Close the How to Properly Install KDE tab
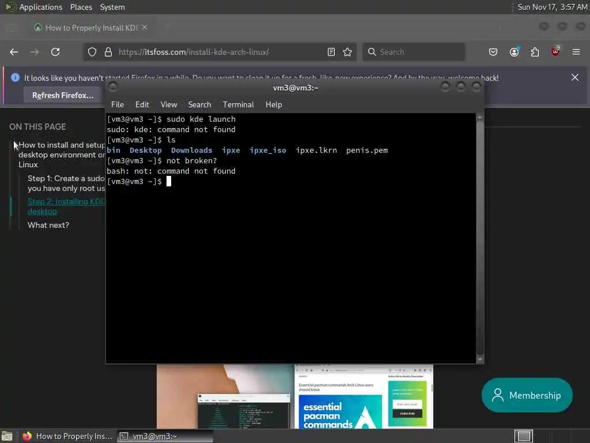Screen dimensions: 590x443 [x=145, y=28]
